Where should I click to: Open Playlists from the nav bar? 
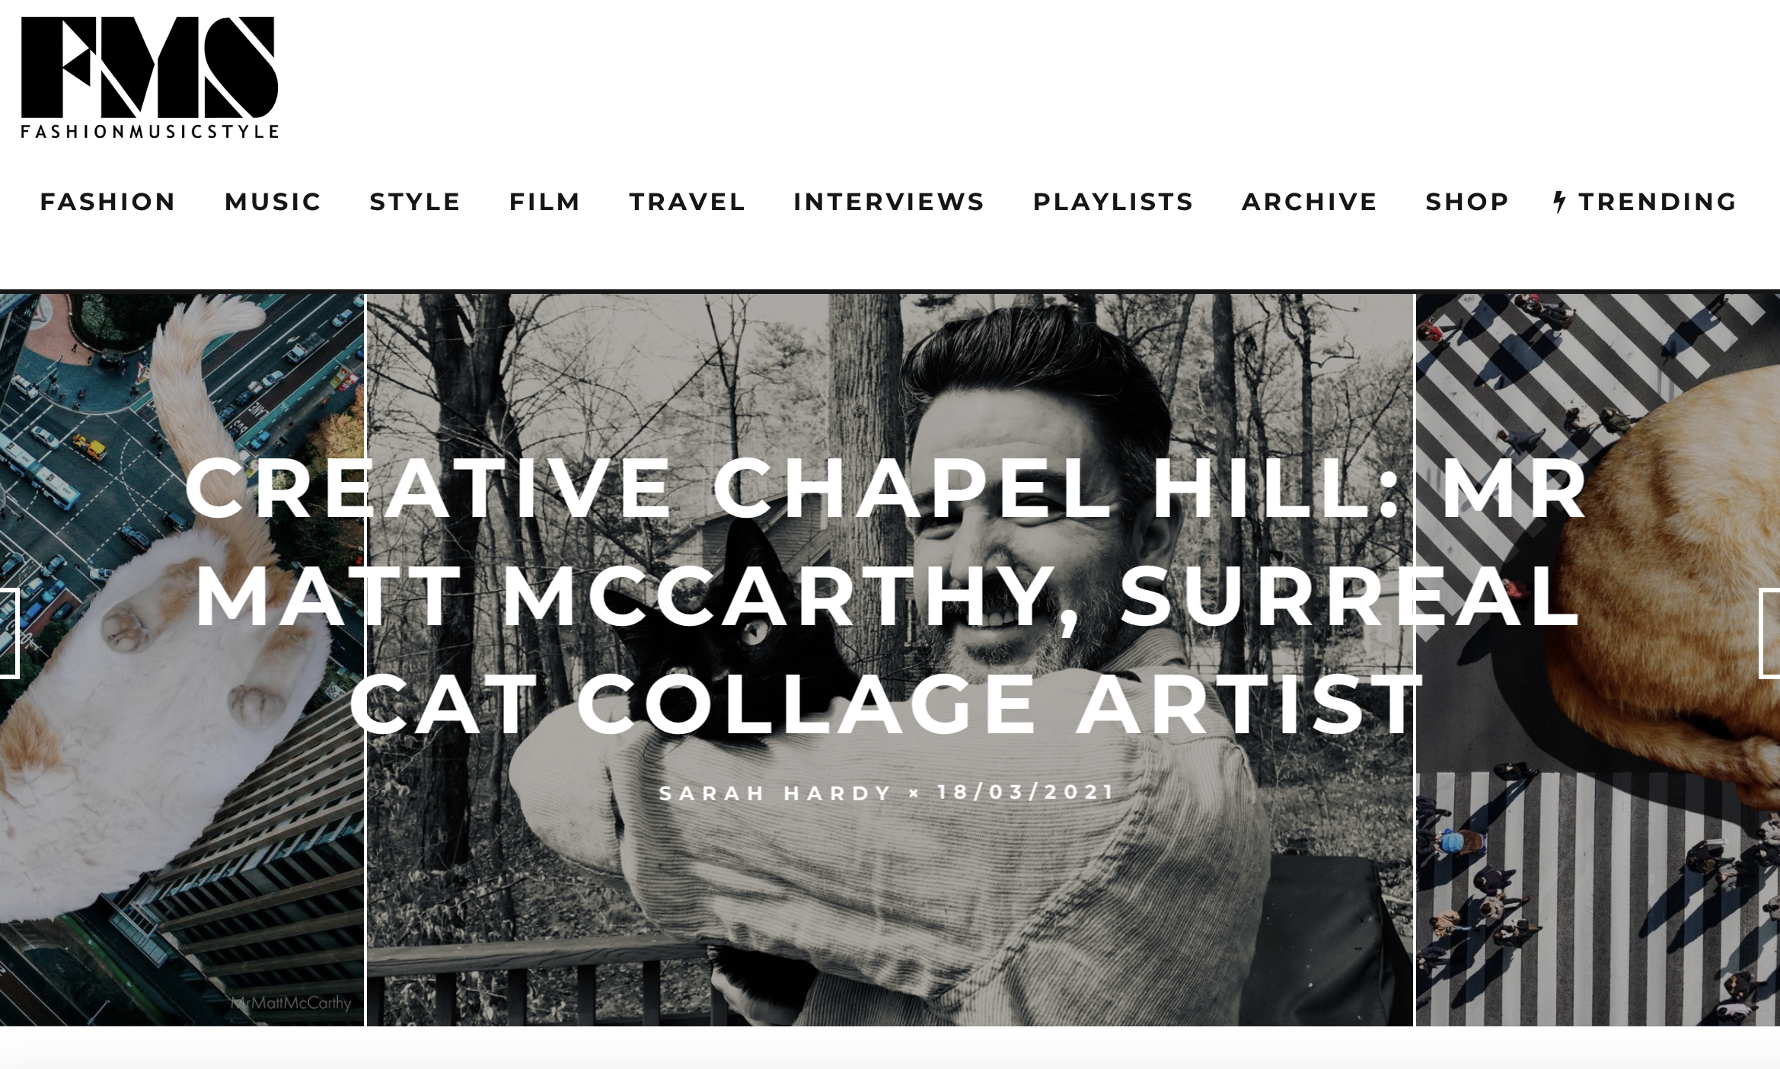pos(1113,202)
